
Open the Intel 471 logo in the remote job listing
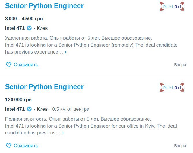172,6
